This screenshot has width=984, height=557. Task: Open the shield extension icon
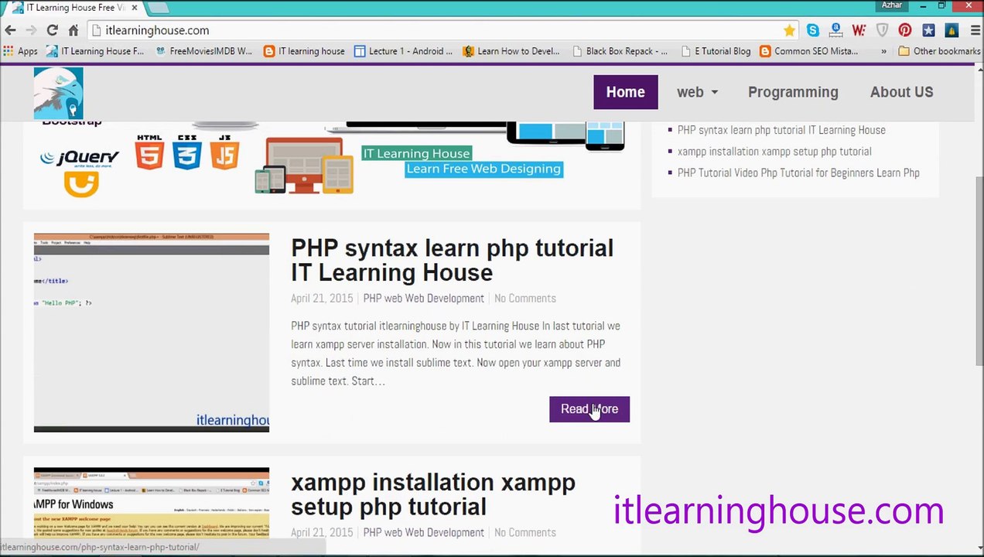[x=882, y=30]
